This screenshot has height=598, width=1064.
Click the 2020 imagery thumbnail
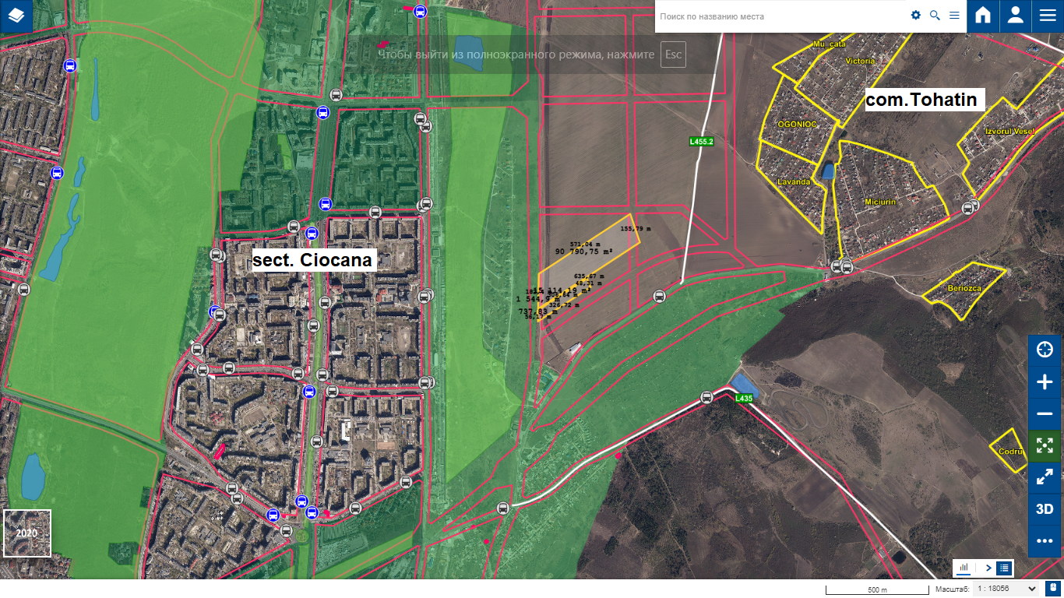[x=27, y=533]
